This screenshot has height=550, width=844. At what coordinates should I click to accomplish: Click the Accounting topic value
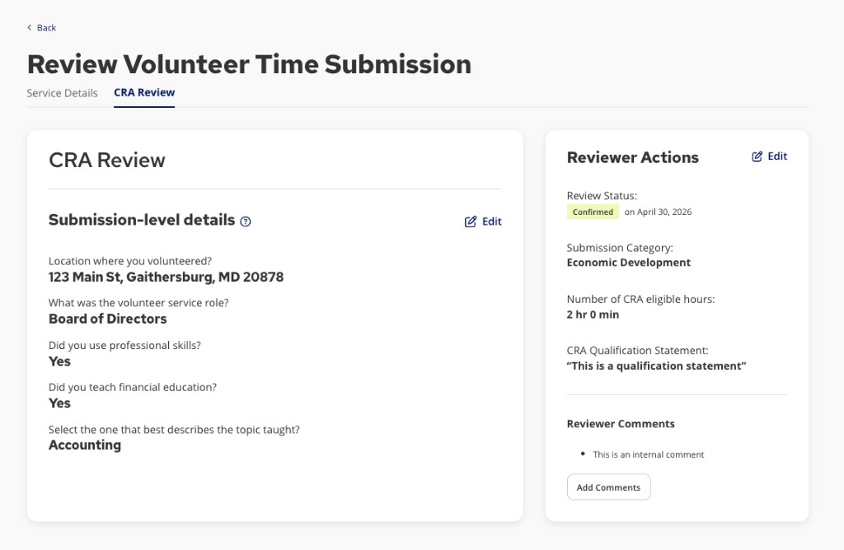(x=85, y=445)
